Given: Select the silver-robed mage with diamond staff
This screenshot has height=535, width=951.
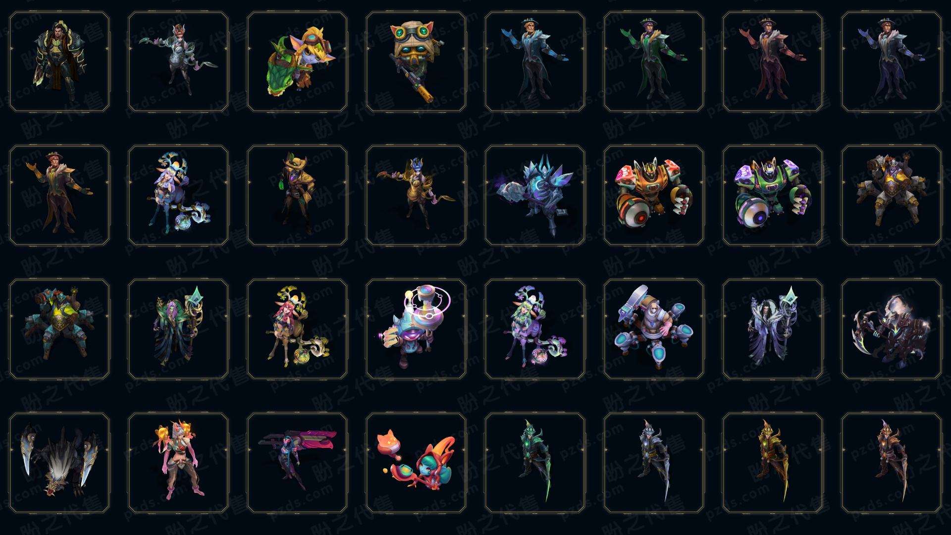Looking at the screenshot, I should 773,329.
